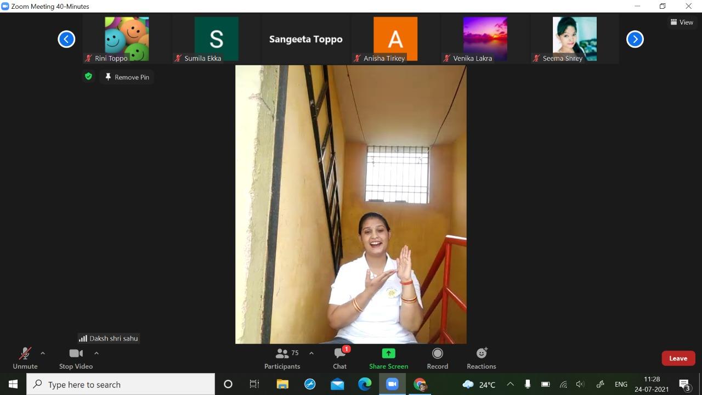Open the volume speaker tray icon
This screenshot has height=395, width=702.
click(x=580, y=384)
